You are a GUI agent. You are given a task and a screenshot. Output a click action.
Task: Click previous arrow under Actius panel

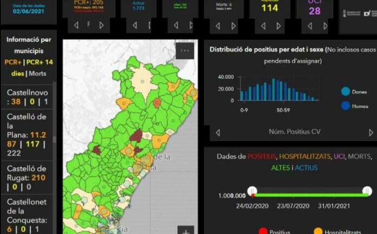(135, 26)
